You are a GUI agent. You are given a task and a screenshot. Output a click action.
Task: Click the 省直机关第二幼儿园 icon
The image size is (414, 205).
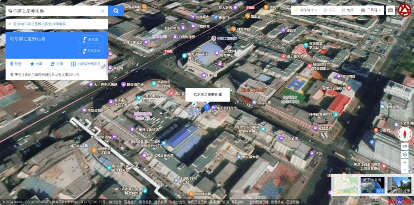pyautogui.click(x=306, y=45)
